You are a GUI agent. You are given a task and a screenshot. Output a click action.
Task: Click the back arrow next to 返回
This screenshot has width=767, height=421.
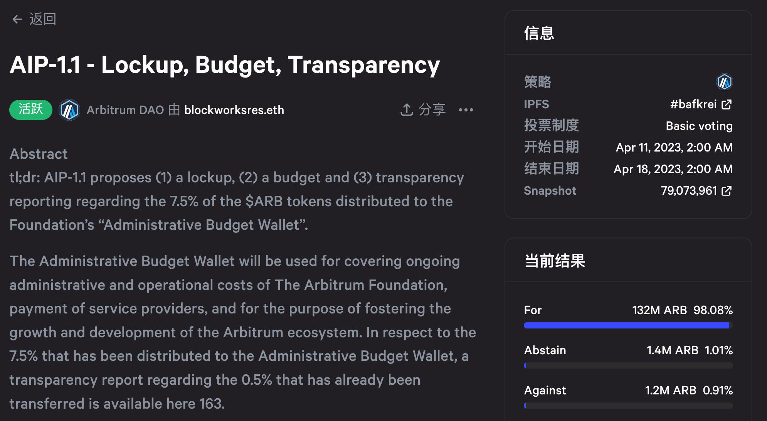pyautogui.click(x=17, y=19)
